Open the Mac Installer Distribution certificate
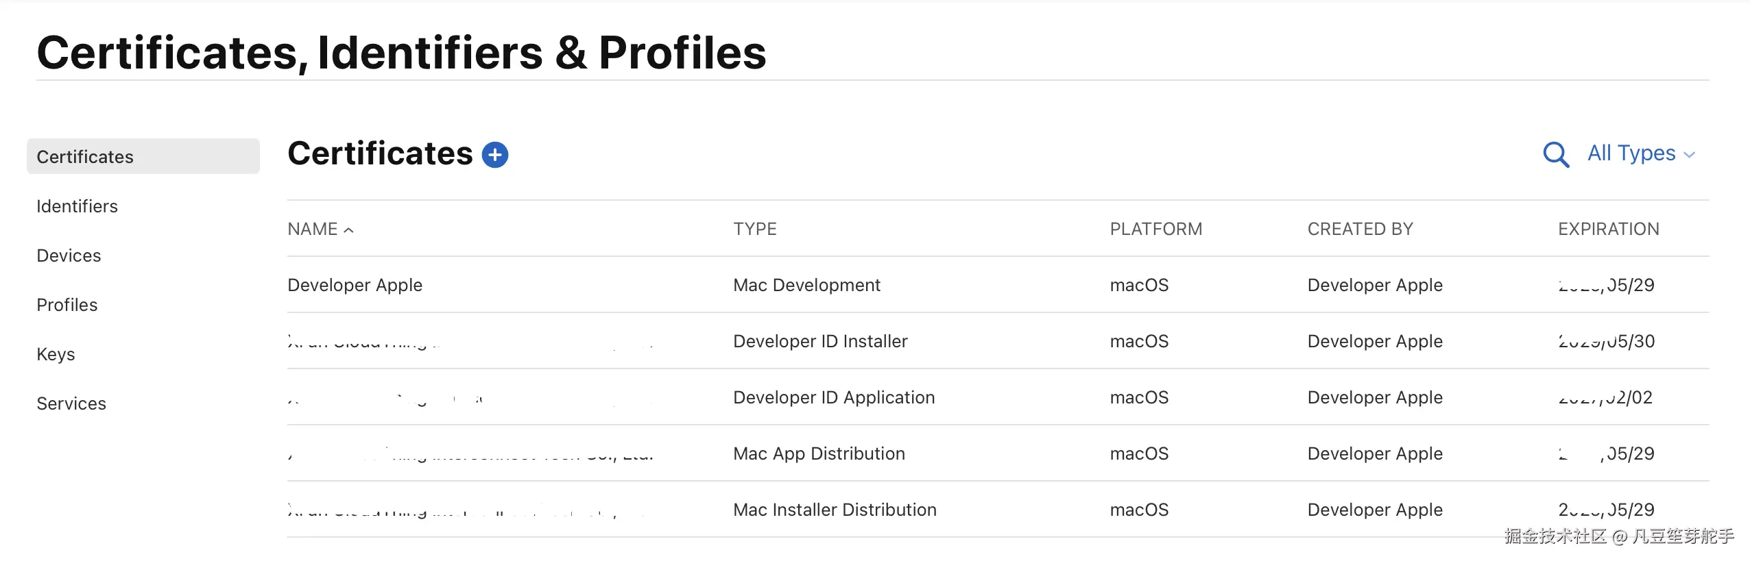The height and width of the screenshot is (561, 1750). coord(835,510)
